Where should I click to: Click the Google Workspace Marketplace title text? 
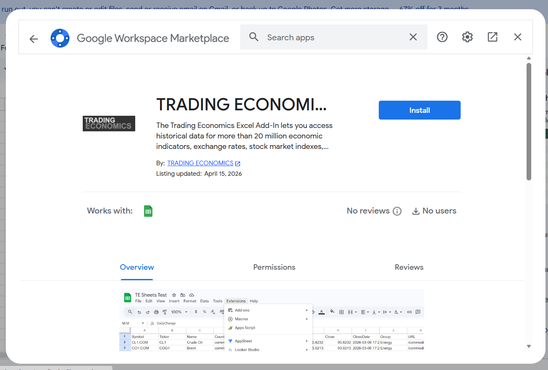pyautogui.click(x=153, y=39)
